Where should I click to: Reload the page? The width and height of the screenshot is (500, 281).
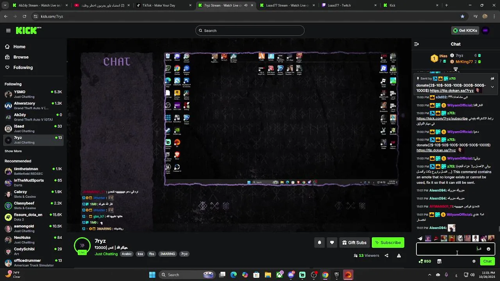tap(24, 16)
